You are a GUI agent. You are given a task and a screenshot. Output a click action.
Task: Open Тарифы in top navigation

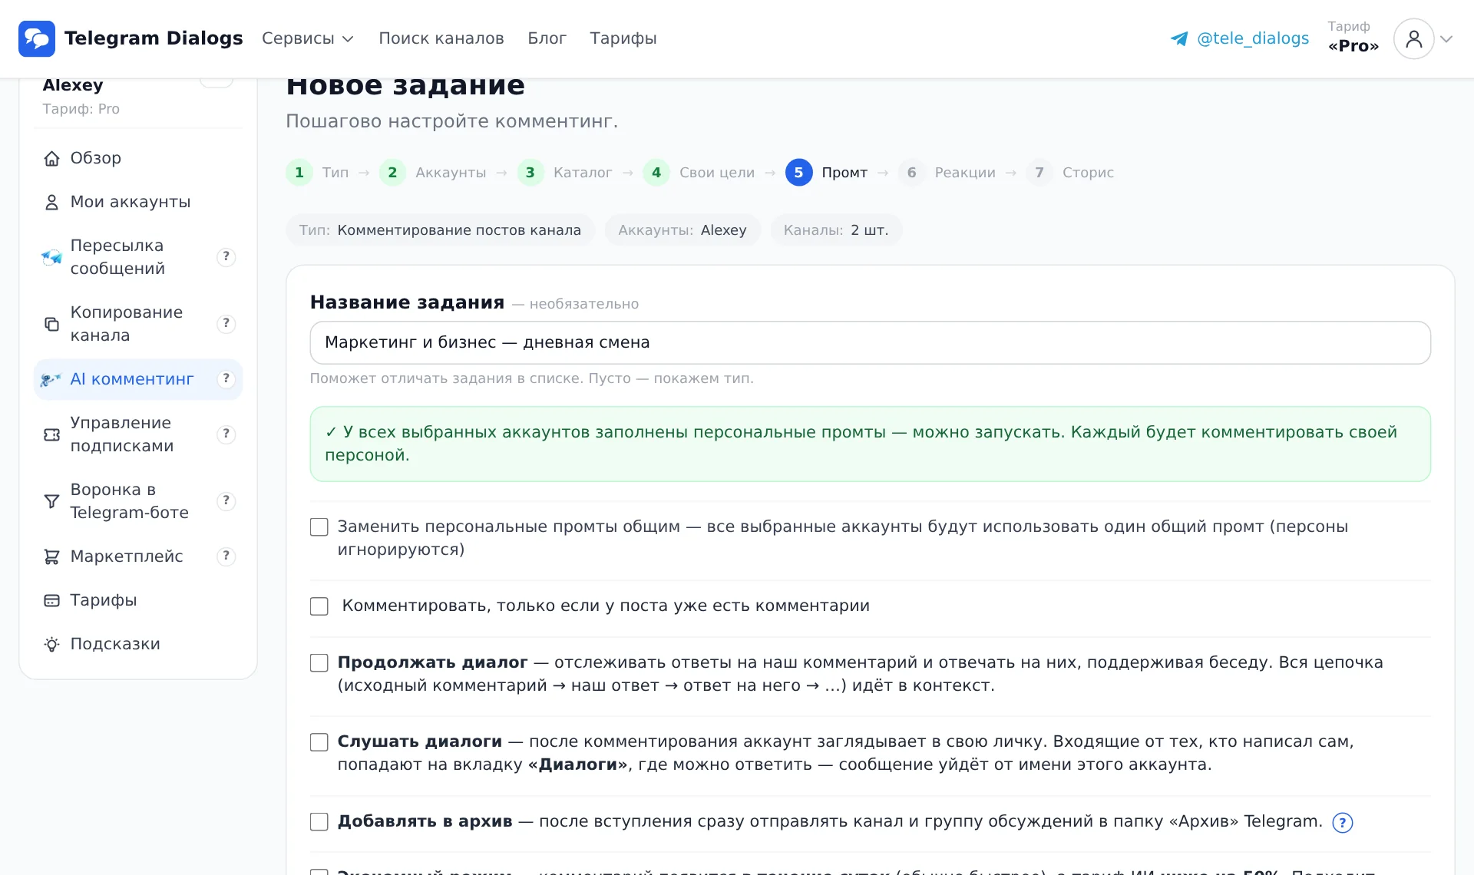[x=623, y=38]
